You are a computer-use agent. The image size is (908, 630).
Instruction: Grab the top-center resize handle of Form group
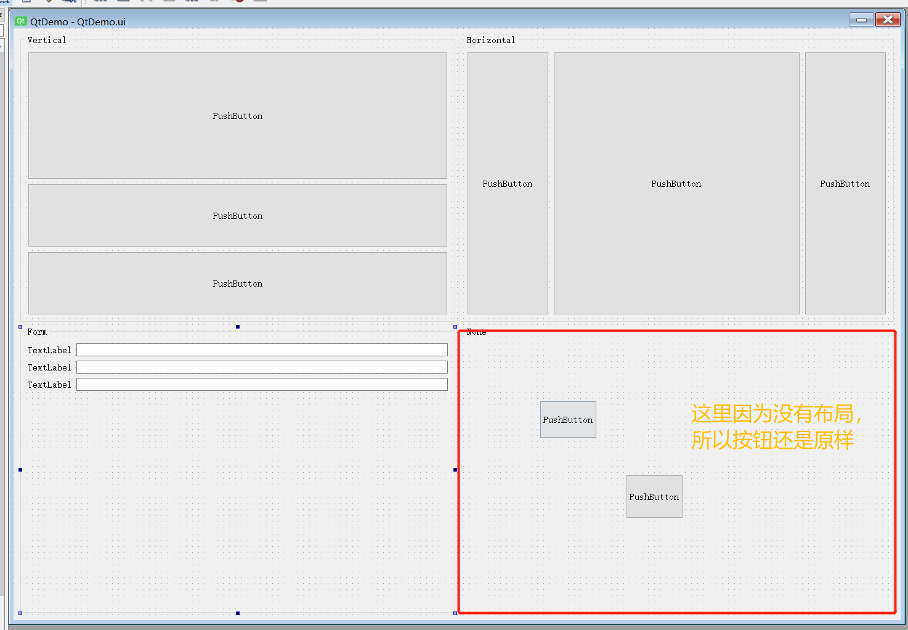(238, 327)
